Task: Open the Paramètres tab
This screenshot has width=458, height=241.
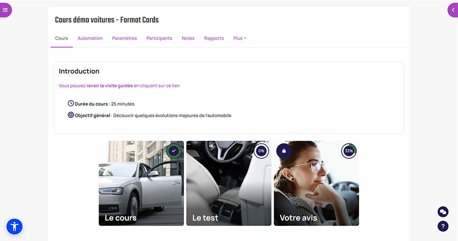Action: (x=124, y=38)
